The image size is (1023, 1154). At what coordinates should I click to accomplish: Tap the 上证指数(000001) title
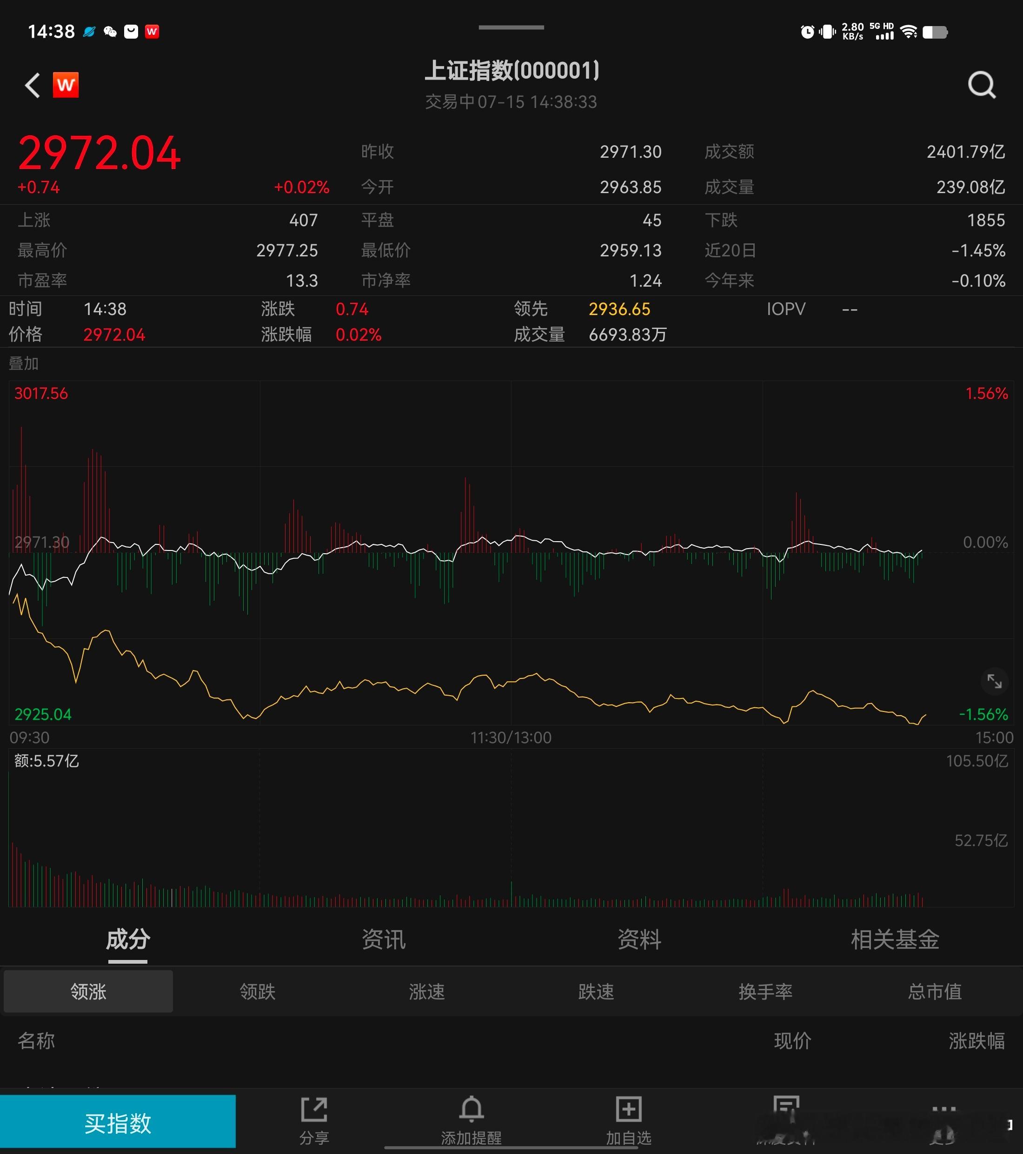click(511, 71)
